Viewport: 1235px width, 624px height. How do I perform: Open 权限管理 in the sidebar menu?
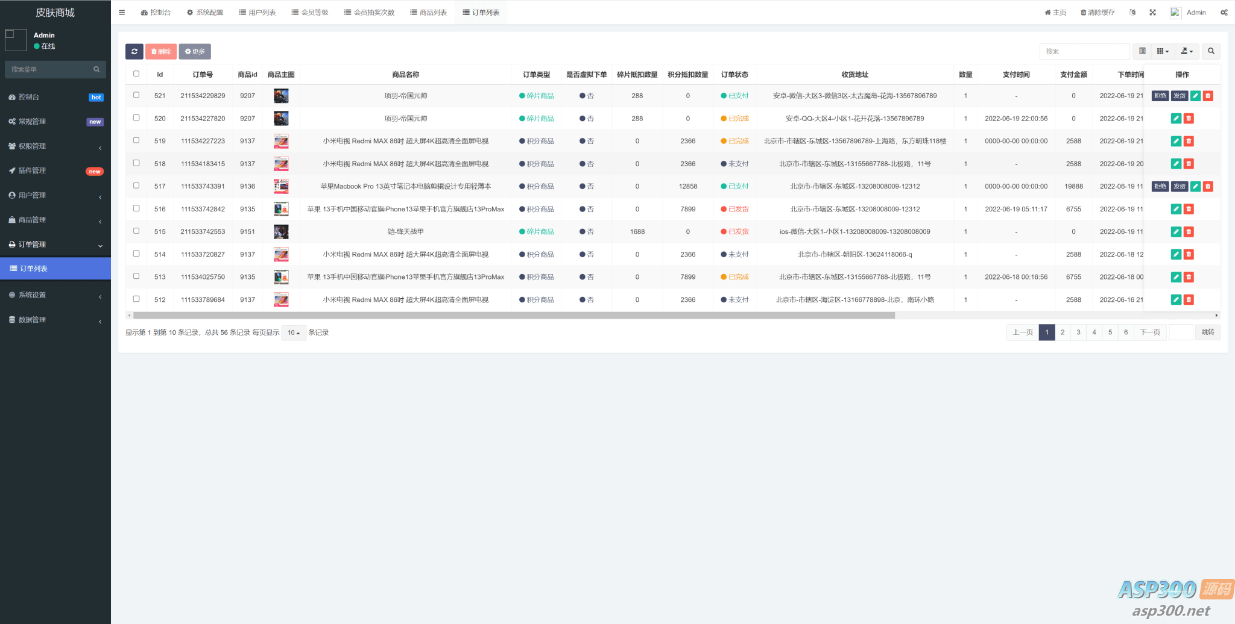[x=54, y=146]
